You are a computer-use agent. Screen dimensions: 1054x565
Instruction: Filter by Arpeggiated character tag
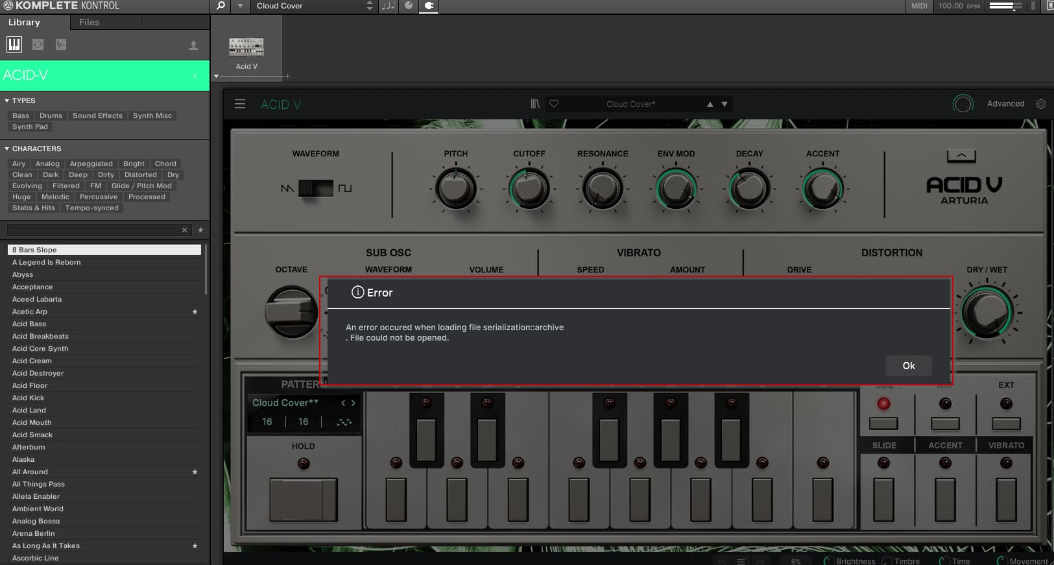[91, 163]
